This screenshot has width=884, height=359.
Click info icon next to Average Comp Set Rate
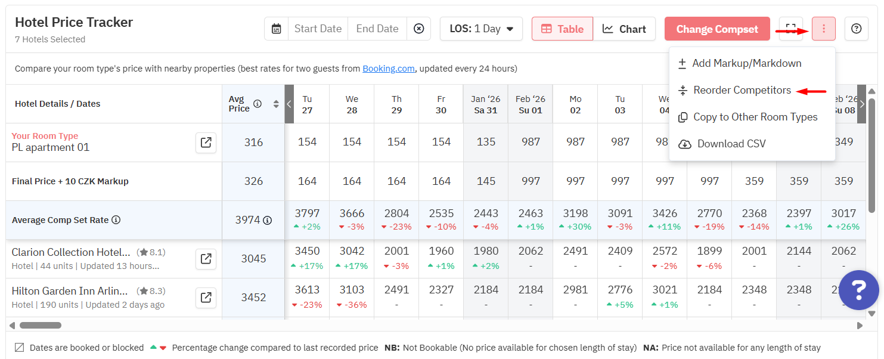pyautogui.click(x=116, y=220)
